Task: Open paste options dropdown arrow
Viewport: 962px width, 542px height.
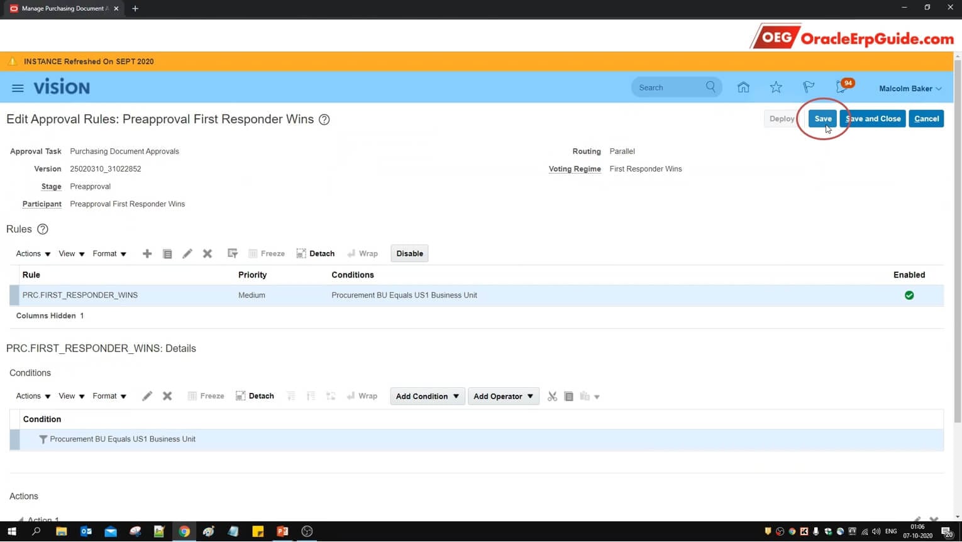Action: pos(597,397)
